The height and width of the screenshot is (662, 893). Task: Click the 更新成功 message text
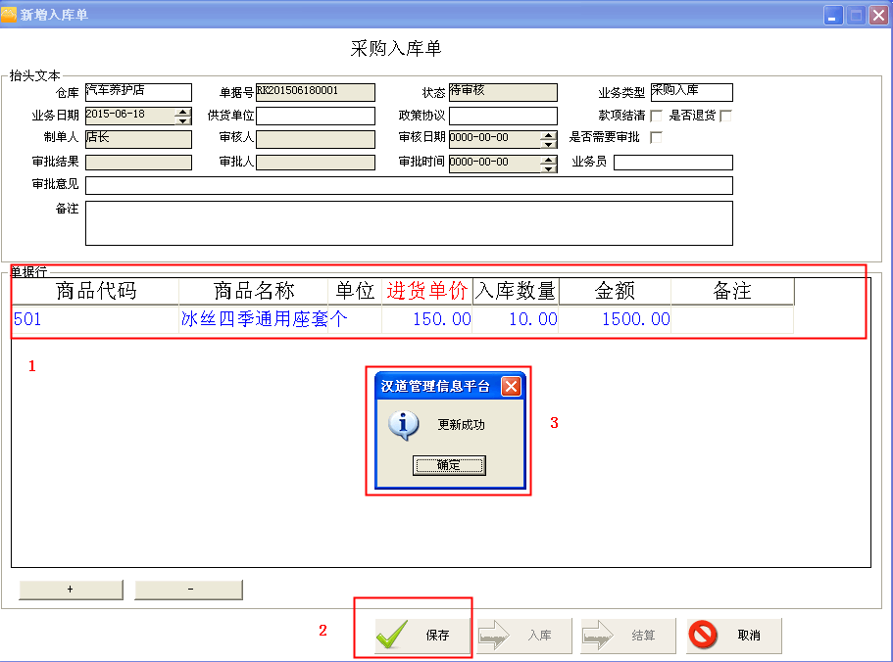tap(462, 425)
